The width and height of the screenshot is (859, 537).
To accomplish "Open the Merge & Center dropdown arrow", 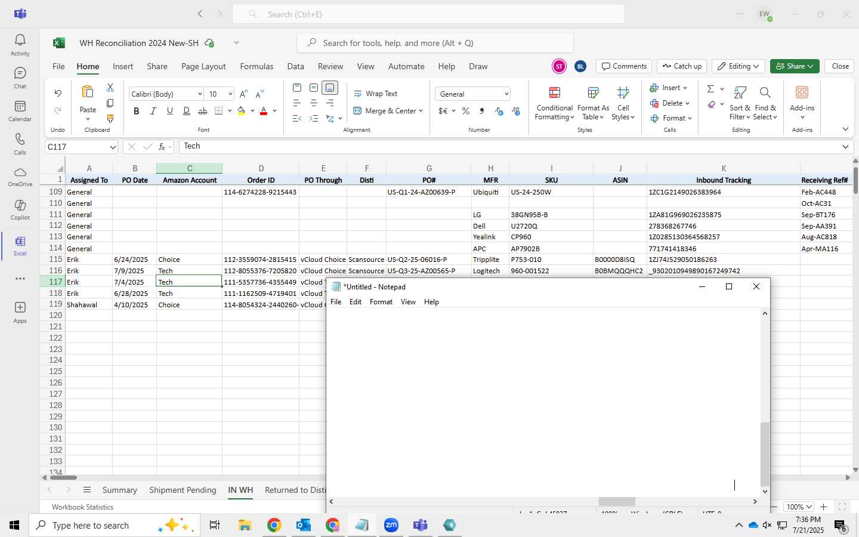I will [x=421, y=111].
